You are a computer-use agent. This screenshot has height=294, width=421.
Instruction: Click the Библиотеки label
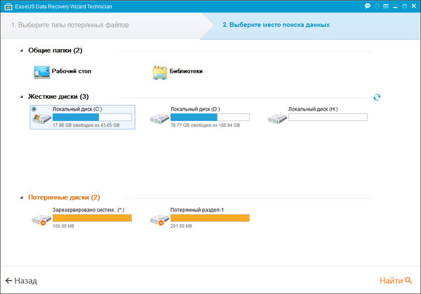(x=186, y=71)
